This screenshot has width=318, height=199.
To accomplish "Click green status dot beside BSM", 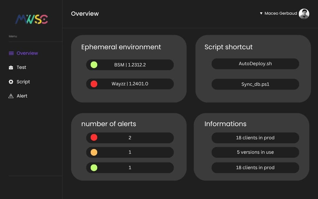I will pyautogui.click(x=94, y=65).
